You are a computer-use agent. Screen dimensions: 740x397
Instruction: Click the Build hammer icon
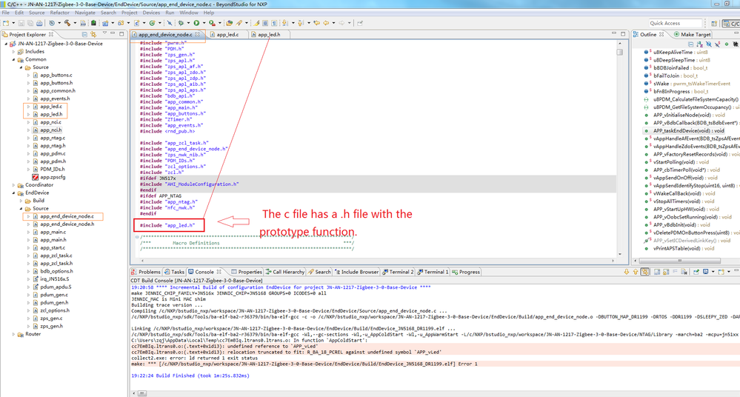[67, 23]
